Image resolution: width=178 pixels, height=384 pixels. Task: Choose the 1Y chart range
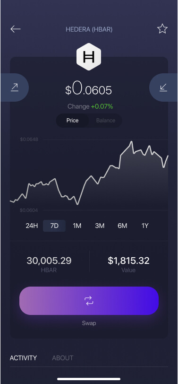coord(145,226)
